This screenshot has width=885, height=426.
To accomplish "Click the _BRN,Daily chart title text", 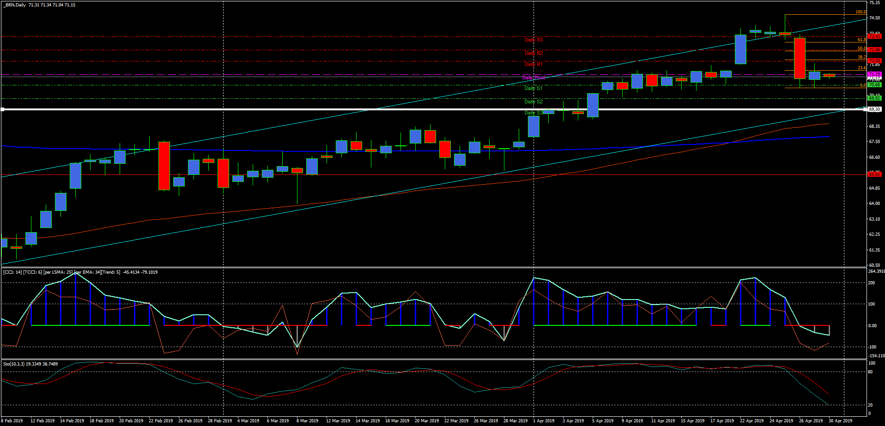I will tap(14, 5).
